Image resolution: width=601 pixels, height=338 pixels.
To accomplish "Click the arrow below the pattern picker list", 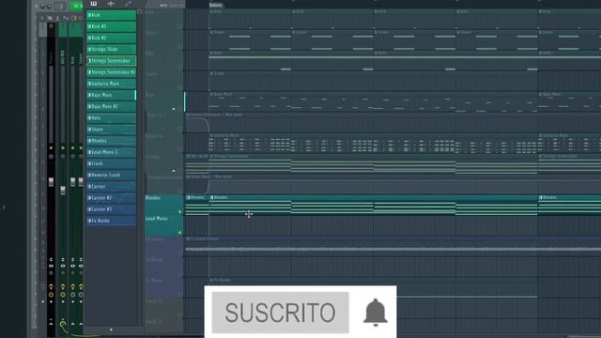I will [111, 330].
